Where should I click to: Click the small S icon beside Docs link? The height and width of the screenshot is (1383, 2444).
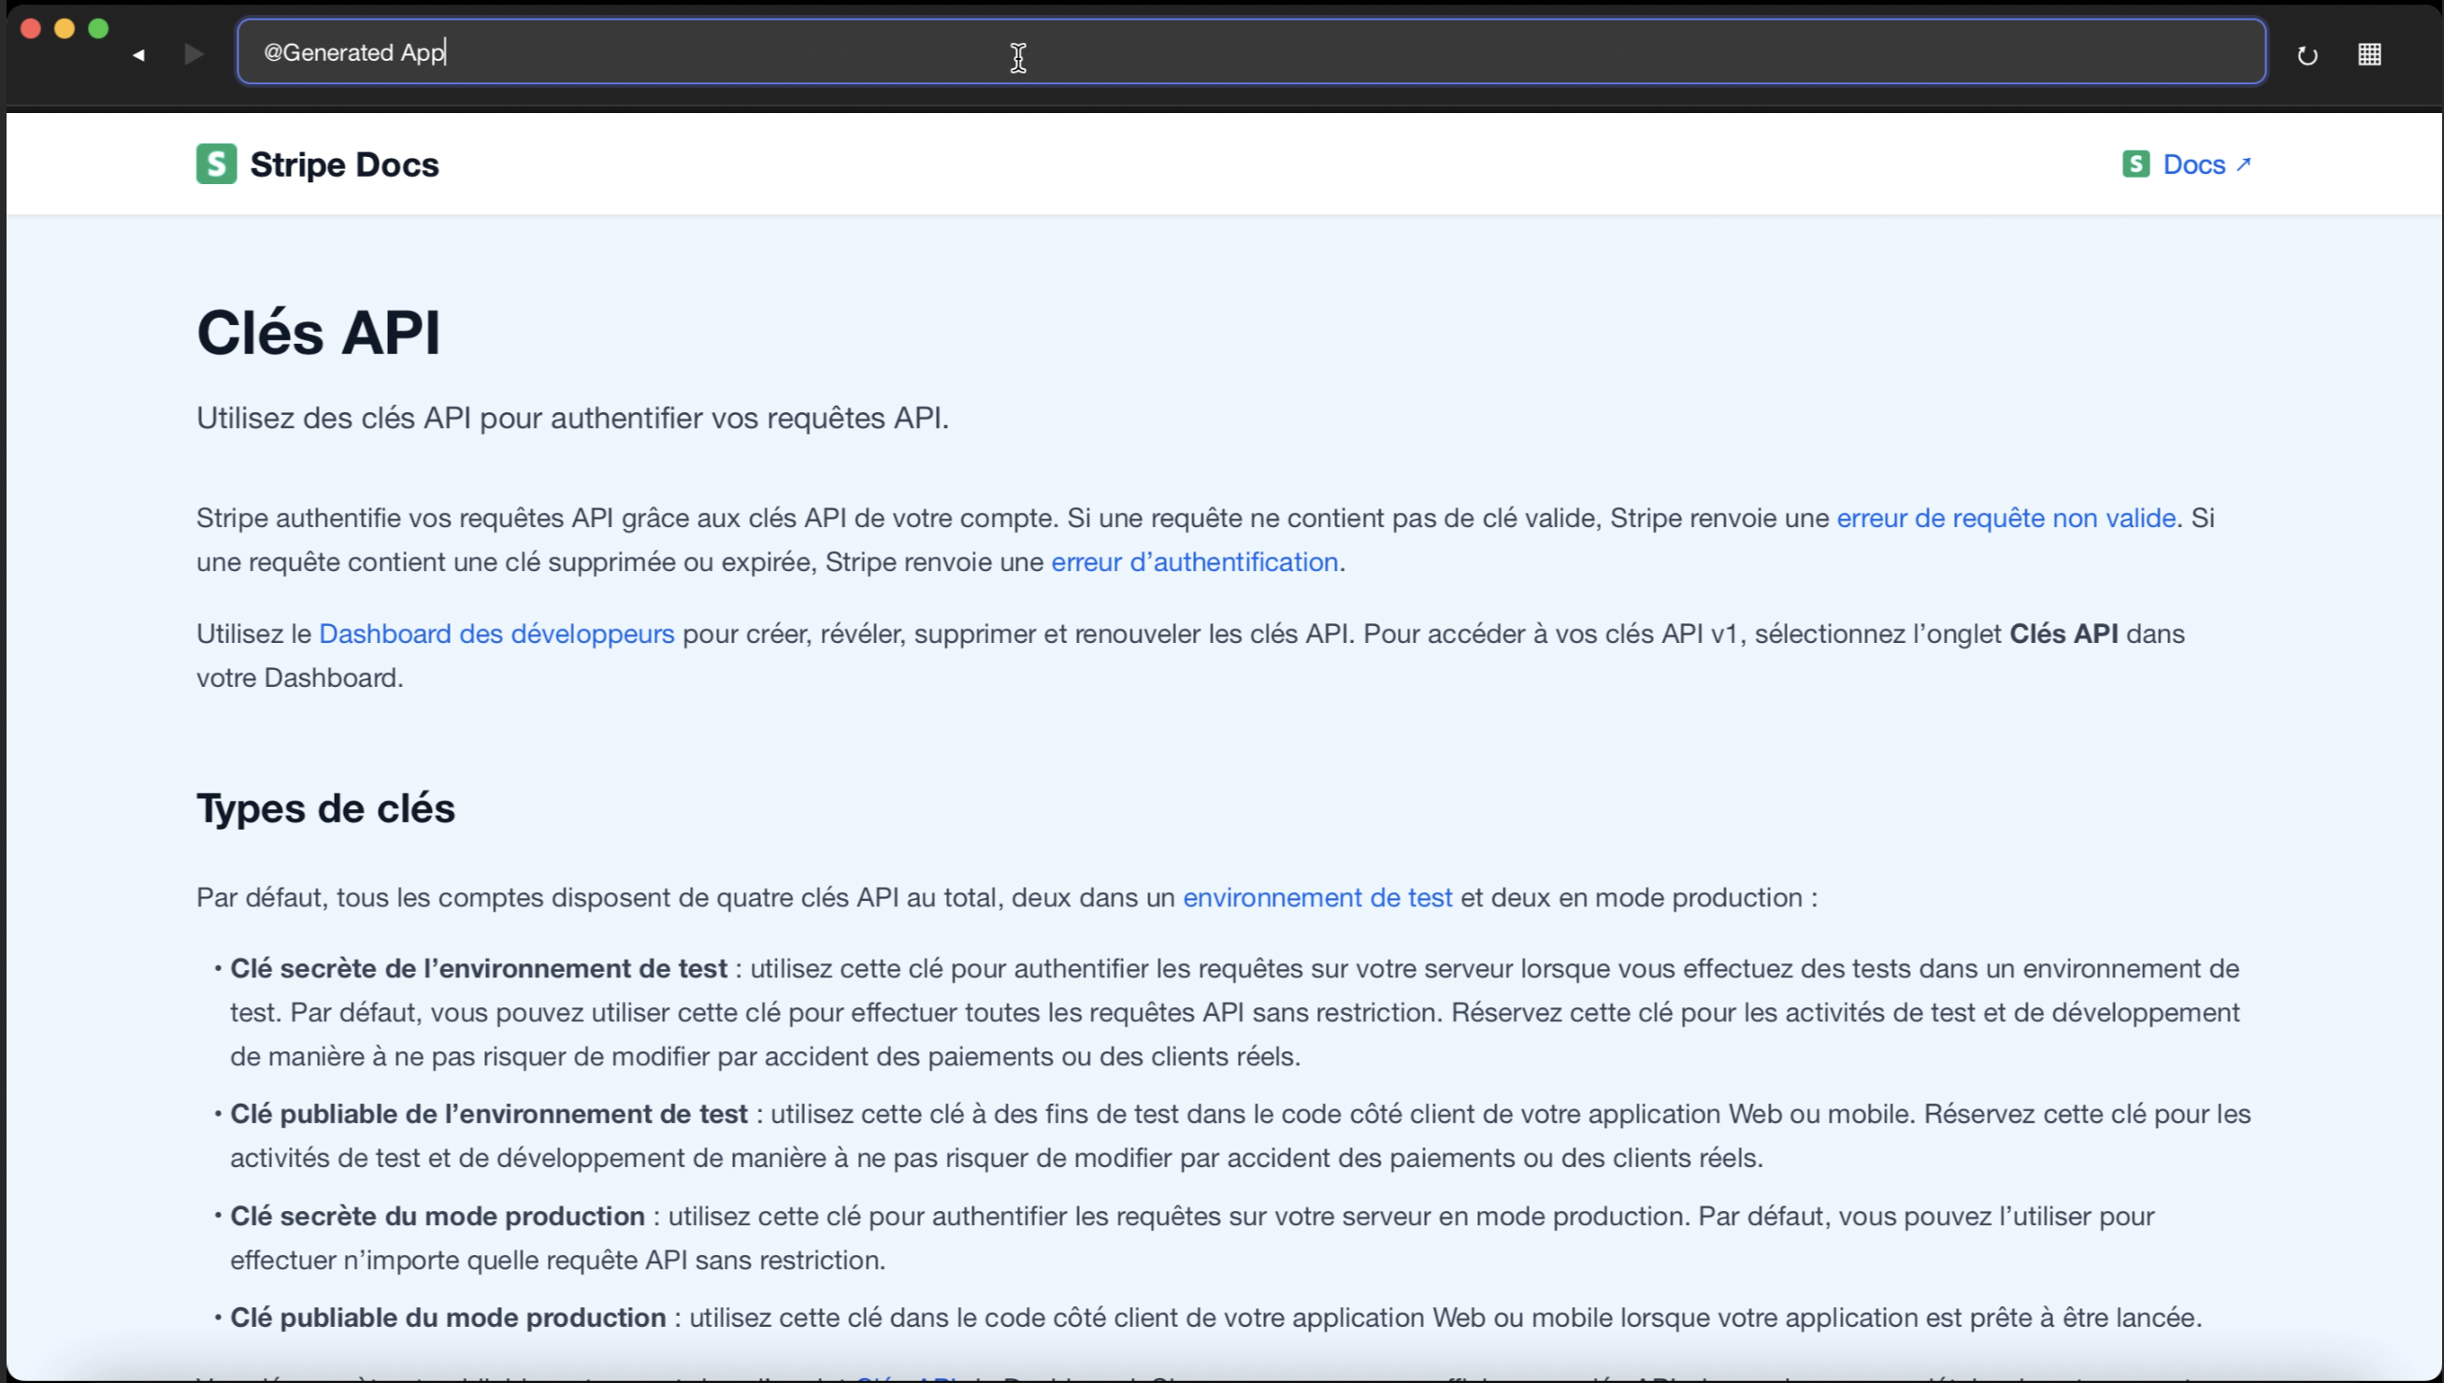tap(2135, 164)
